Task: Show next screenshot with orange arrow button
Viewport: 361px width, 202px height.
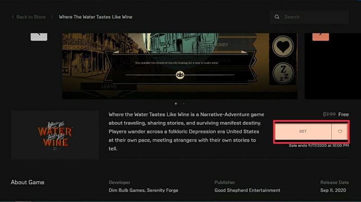Action: click(x=320, y=36)
